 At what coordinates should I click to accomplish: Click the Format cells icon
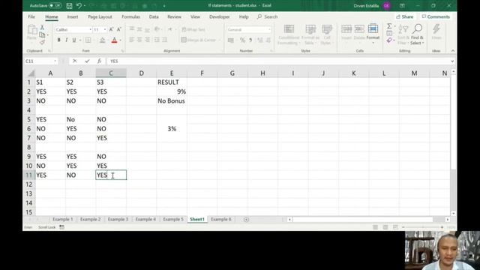(x=373, y=28)
